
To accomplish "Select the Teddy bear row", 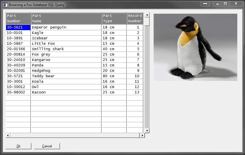I will tap(66, 76).
